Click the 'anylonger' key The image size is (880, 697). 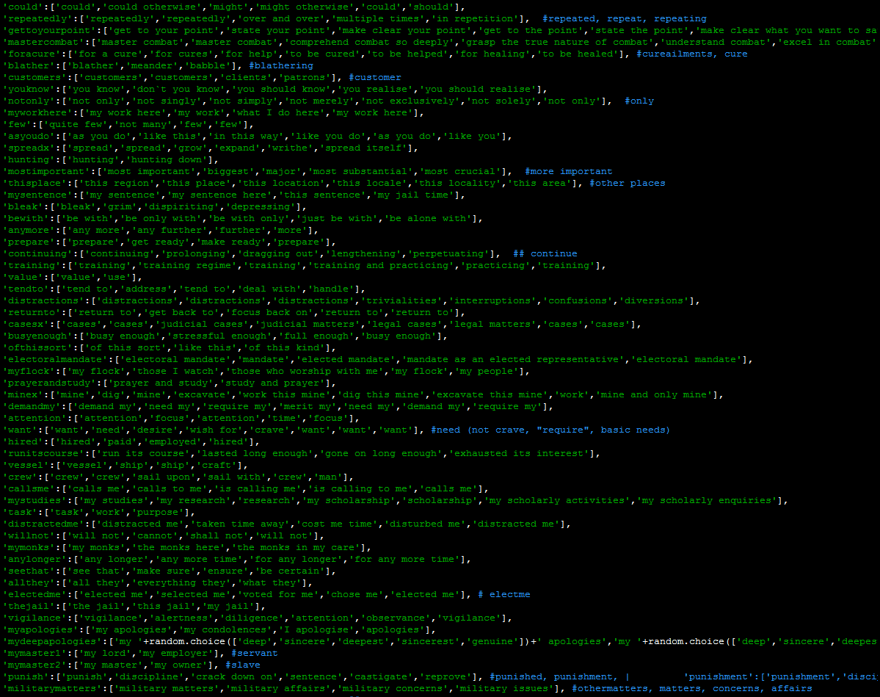pyautogui.click(x=34, y=560)
